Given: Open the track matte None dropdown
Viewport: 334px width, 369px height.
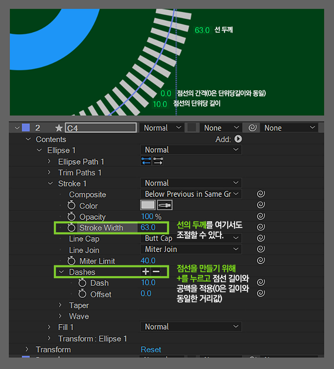Looking at the screenshot, I should click(x=221, y=128).
